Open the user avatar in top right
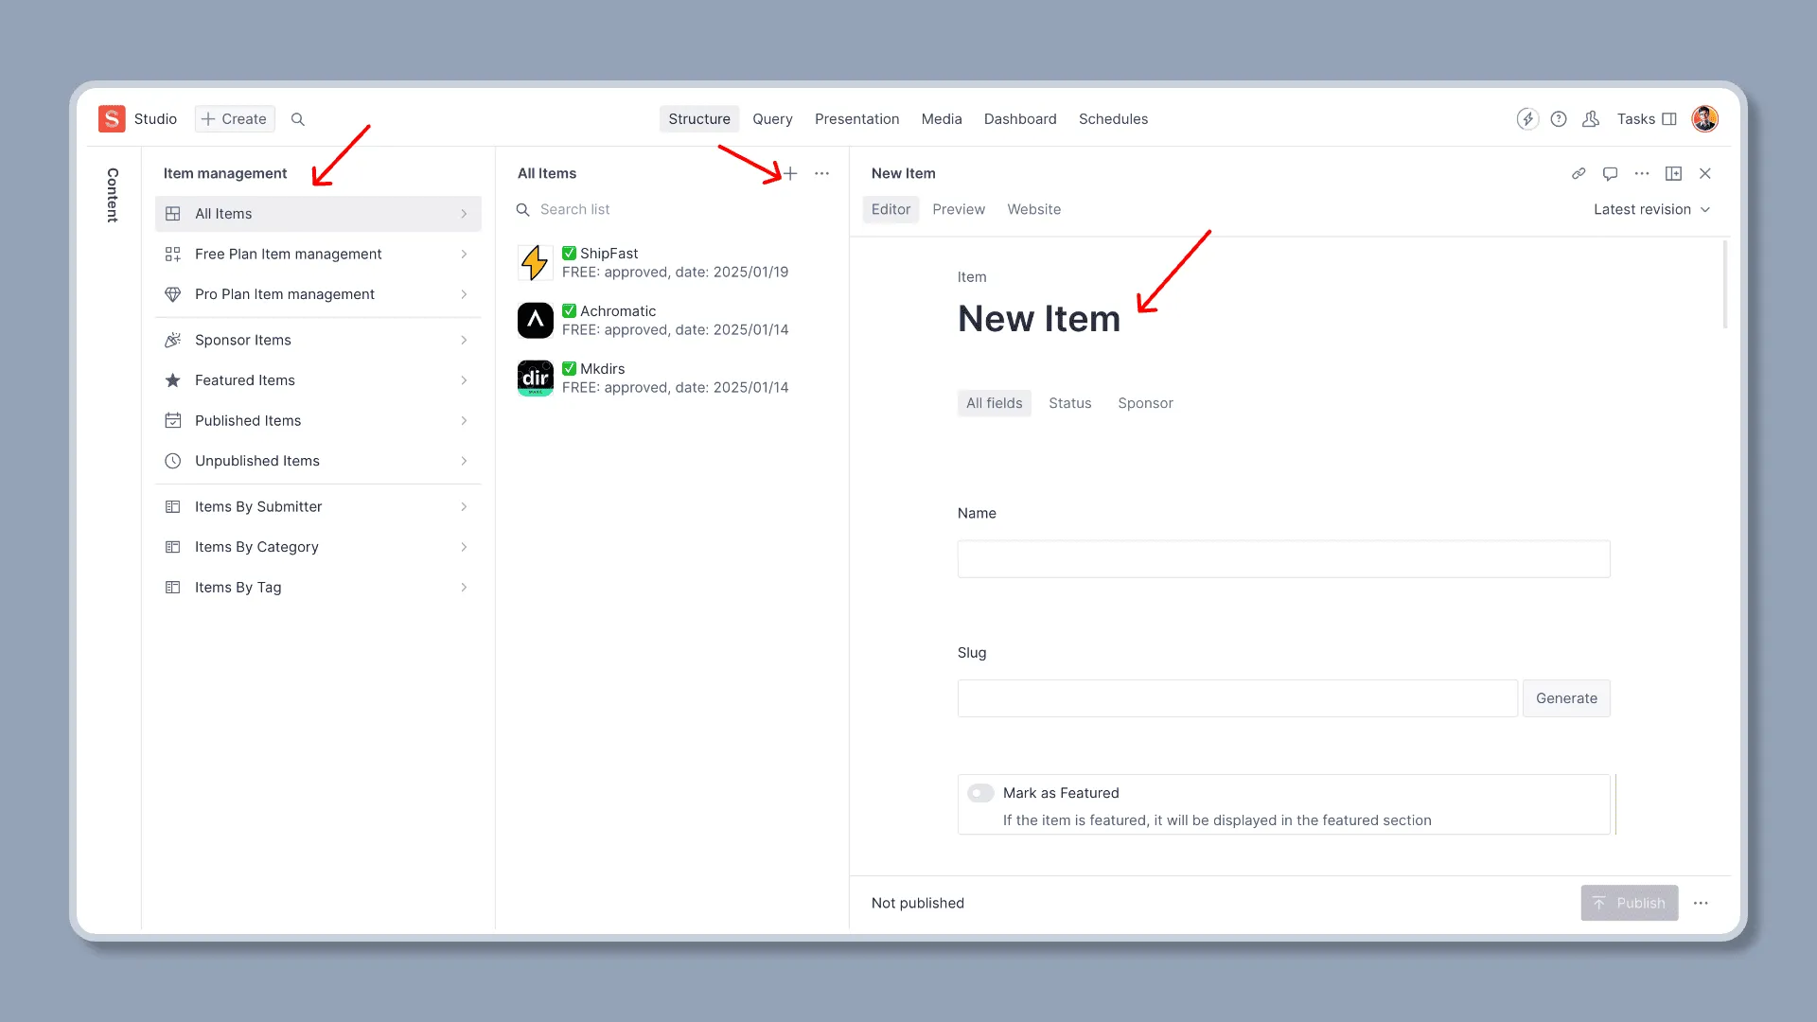This screenshot has width=1817, height=1022. pos(1704,119)
